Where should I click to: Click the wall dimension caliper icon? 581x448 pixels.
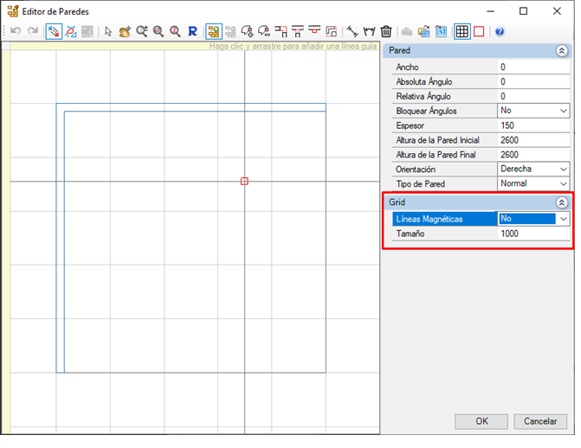coord(369,31)
